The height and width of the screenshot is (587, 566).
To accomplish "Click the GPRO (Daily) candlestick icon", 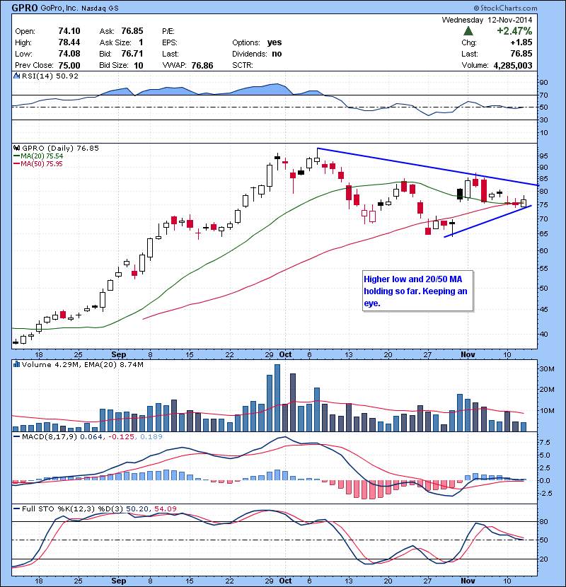I will click(17, 149).
